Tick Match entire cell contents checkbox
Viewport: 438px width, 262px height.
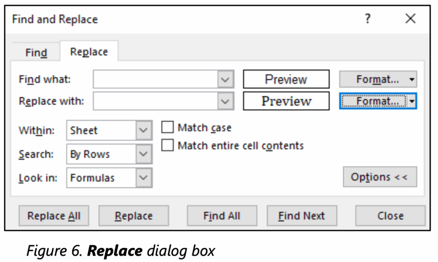click(x=168, y=146)
